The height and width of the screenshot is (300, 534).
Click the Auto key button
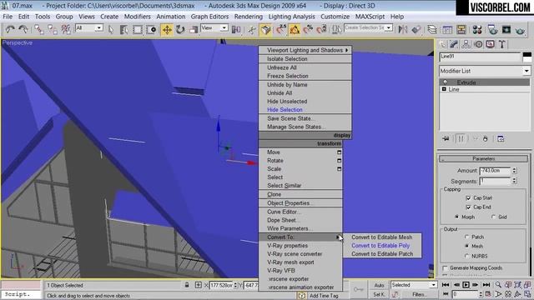click(x=379, y=285)
